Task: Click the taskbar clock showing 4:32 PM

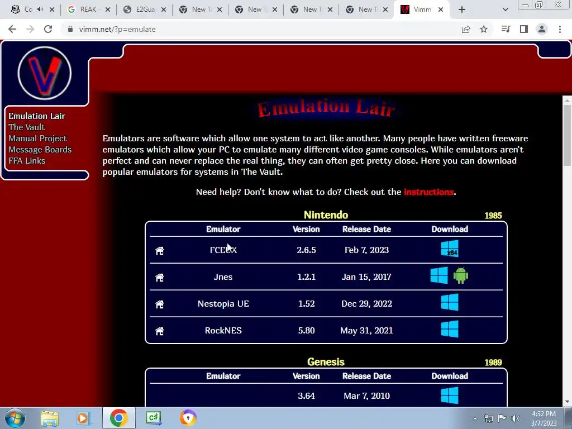Action: [x=544, y=418]
